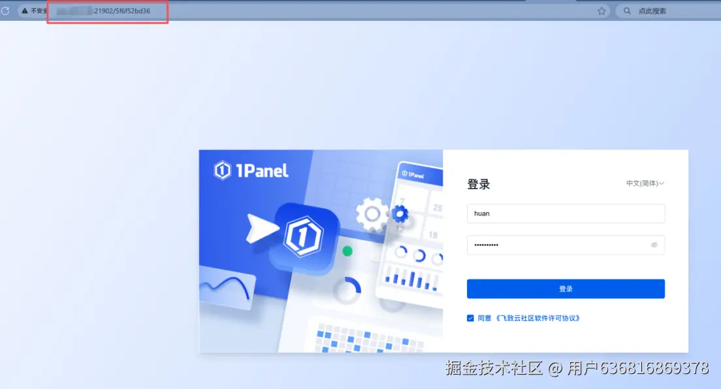This screenshot has height=389, width=721.
Task: Click the magnifier icon in search box
Action: [627, 11]
